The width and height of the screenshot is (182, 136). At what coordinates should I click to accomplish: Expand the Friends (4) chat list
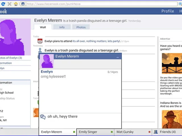[x=167, y=132]
